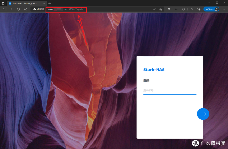
Task: Open the collections icon
Action: click(199, 9)
